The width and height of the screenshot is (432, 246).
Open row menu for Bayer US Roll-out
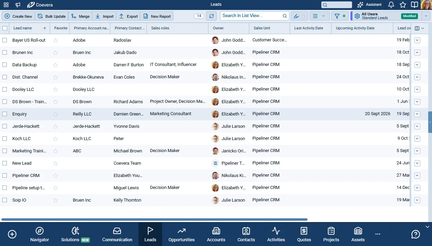(417, 40)
